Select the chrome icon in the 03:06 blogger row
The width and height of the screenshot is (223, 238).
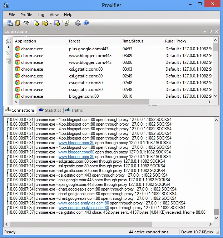(18, 62)
